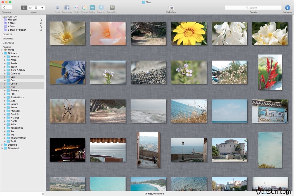
Task: Send photos to Dropbox
Action: tap(101, 8)
